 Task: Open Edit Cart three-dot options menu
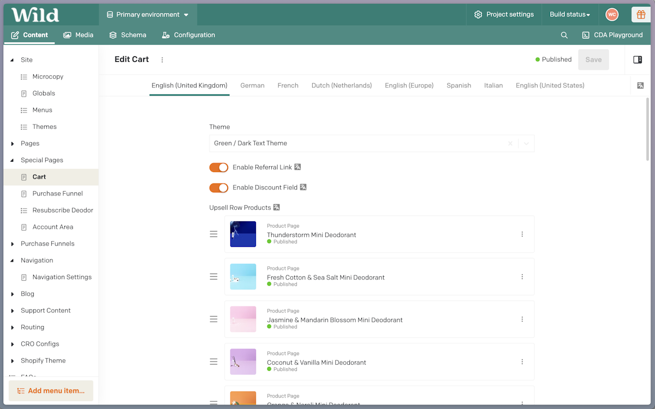[x=162, y=60]
